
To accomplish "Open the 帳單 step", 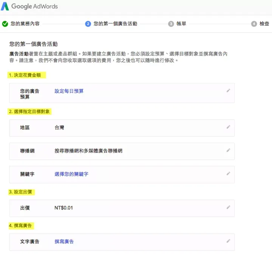I will (181, 23).
